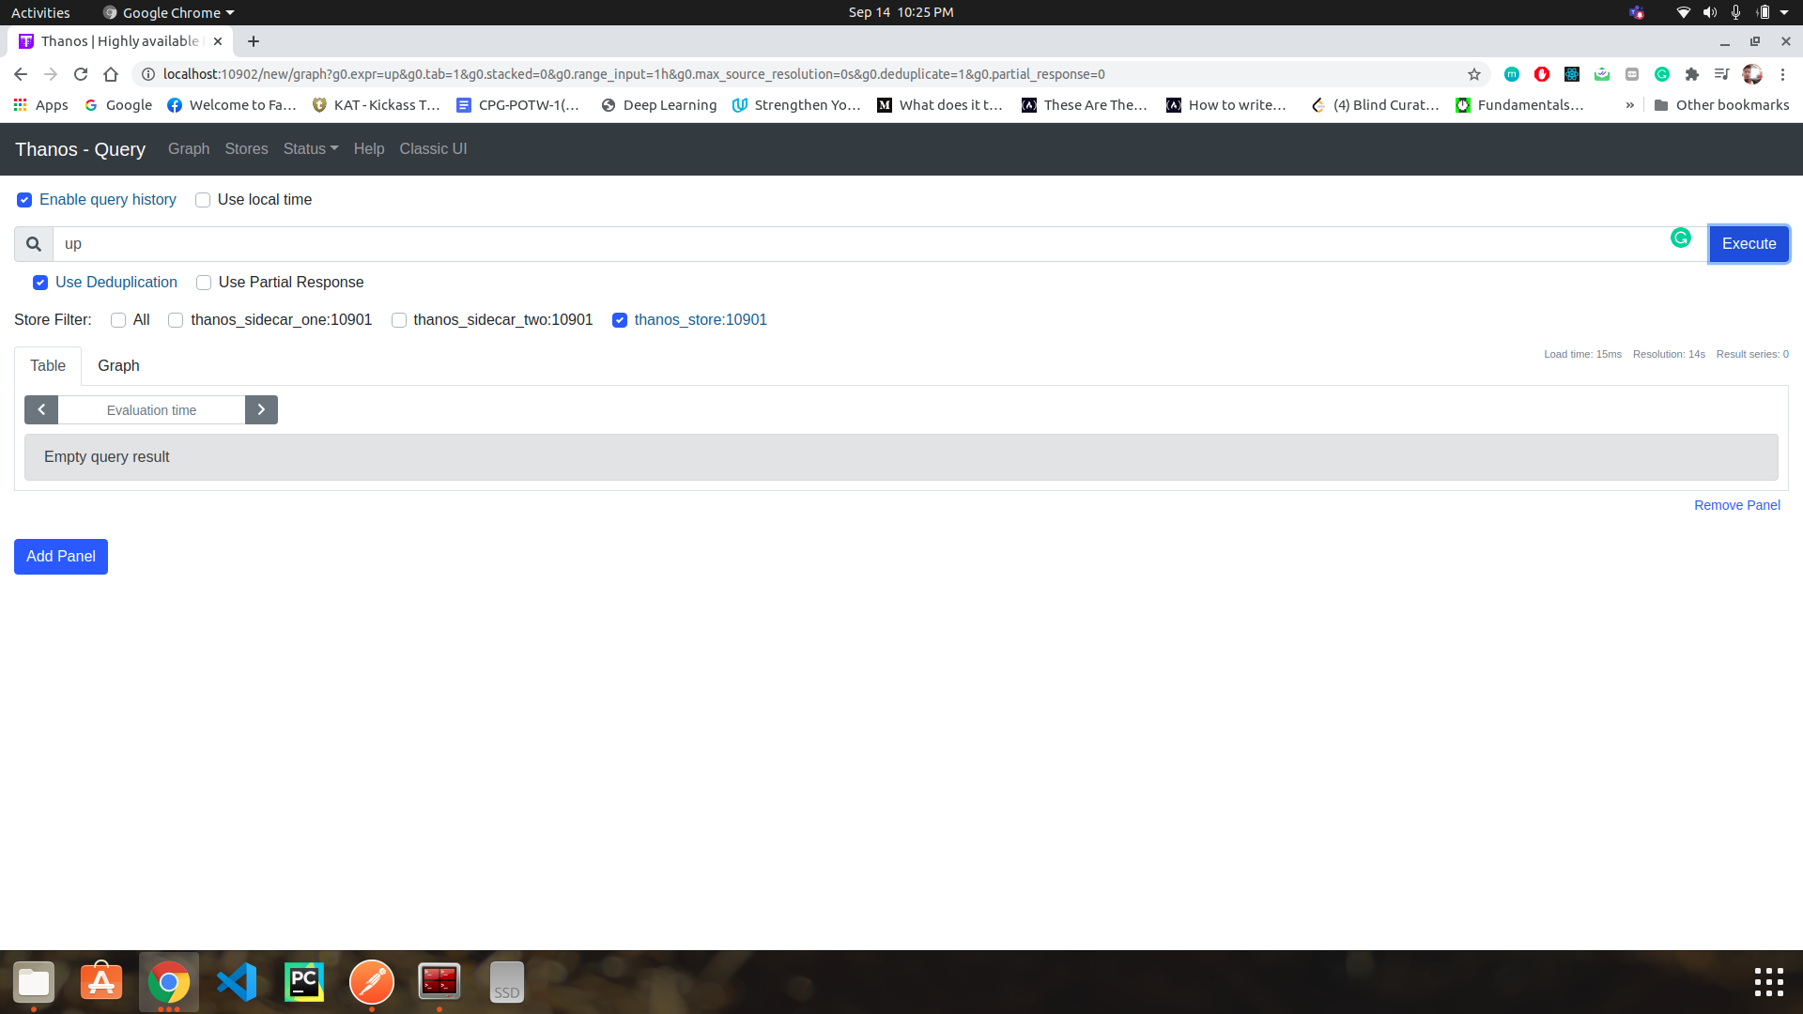Image resolution: width=1803 pixels, height=1014 pixels.
Task: Open Postman from the dock
Action: [x=372, y=982]
